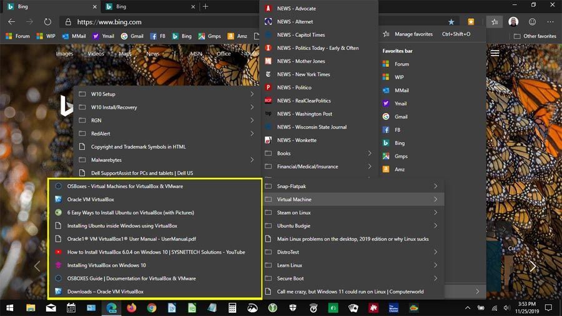Select WIP in Favorites bar panel list
This screenshot has width=562, height=316.
pyautogui.click(x=432, y=77)
